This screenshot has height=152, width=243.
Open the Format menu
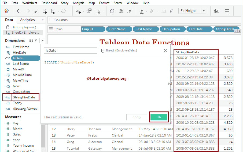pos(104,3)
